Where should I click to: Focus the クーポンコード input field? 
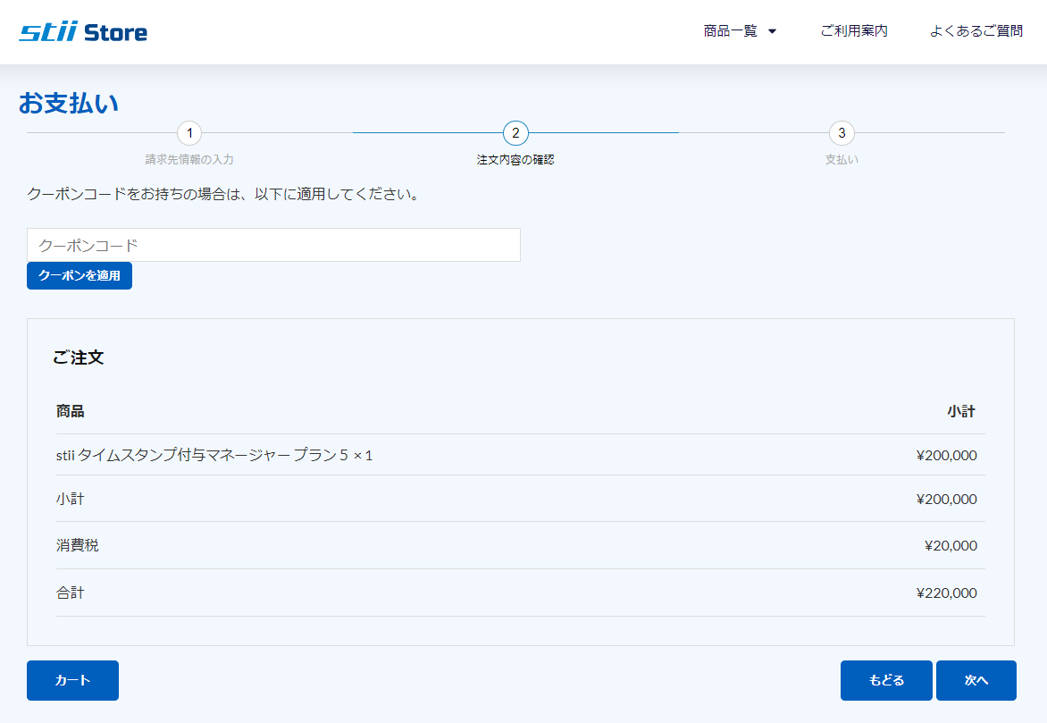pos(273,245)
